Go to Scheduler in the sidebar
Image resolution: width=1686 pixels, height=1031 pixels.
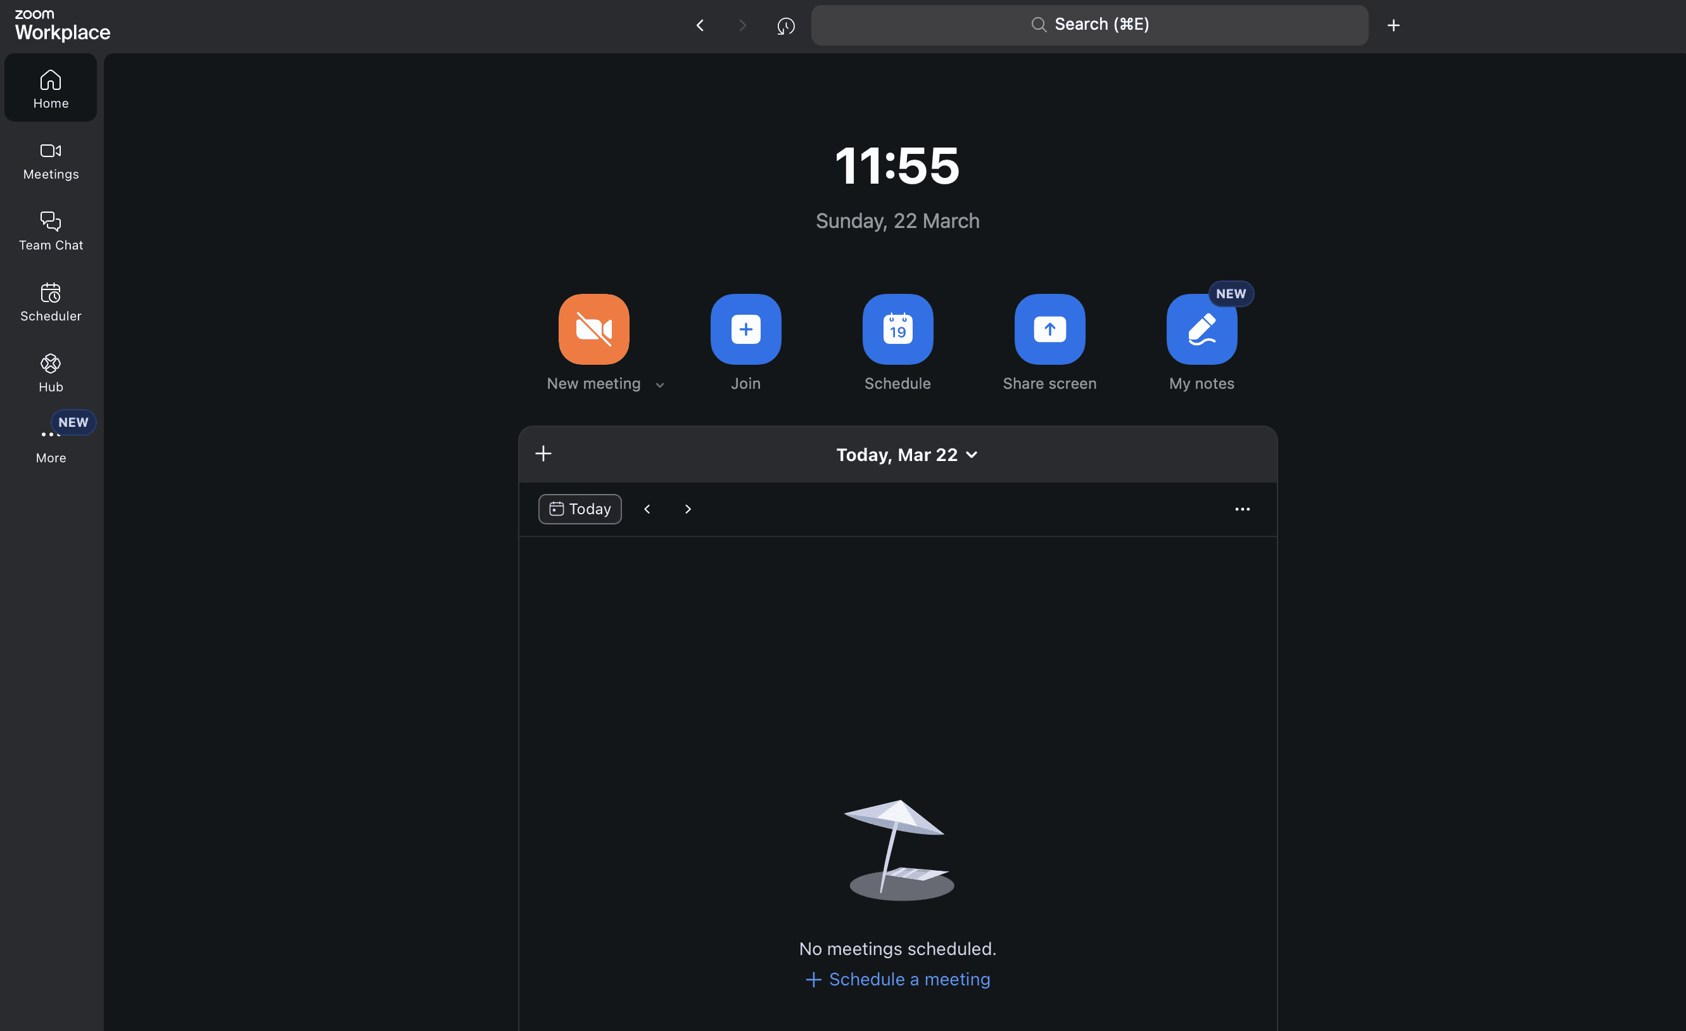[51, 302]
